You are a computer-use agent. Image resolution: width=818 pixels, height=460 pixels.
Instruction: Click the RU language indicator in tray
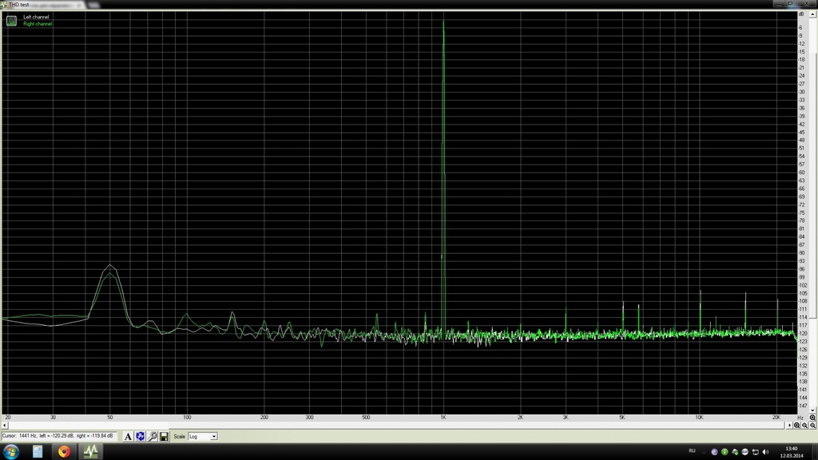692,451
